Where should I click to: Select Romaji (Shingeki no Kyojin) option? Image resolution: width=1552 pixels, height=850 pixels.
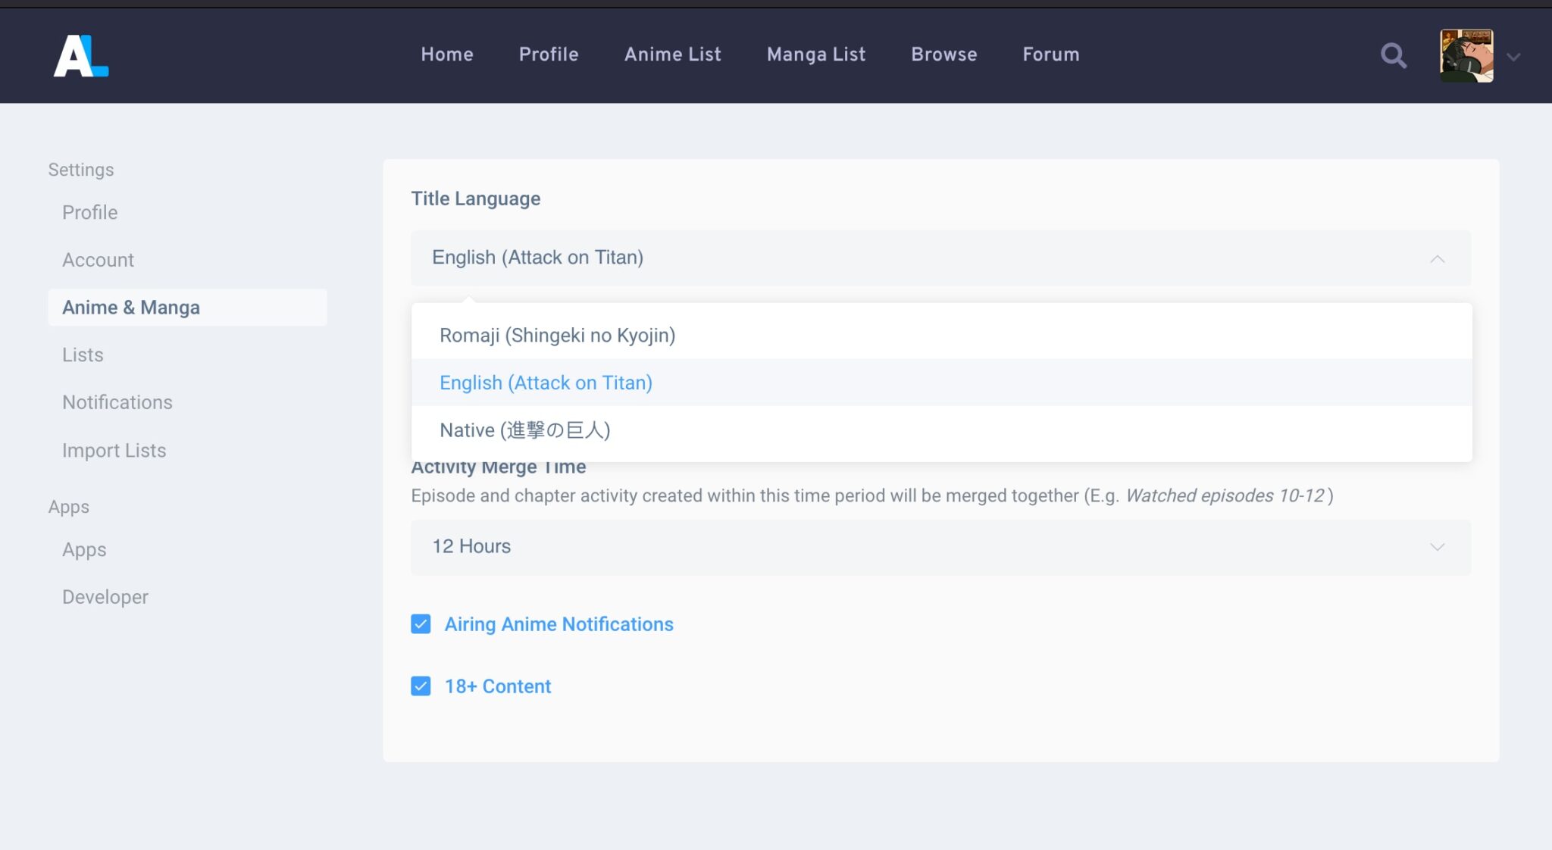coord(557,335)
